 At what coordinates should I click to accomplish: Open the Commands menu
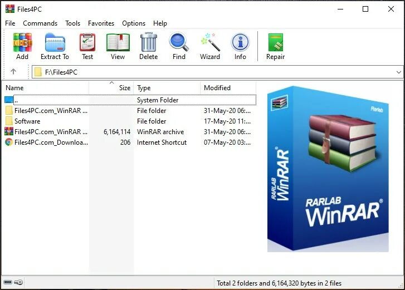coord(40,23)
